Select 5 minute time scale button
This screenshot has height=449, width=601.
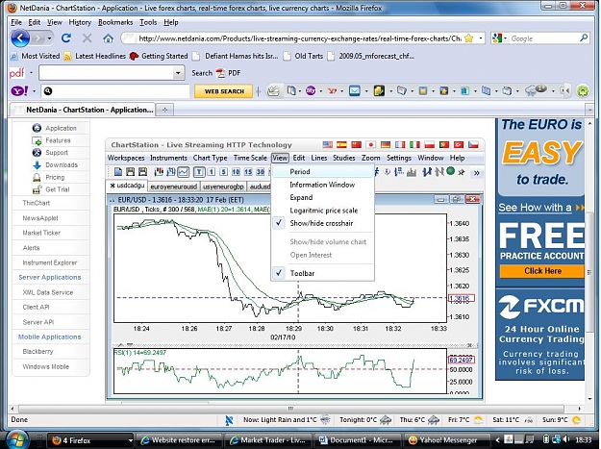point(223,172)
